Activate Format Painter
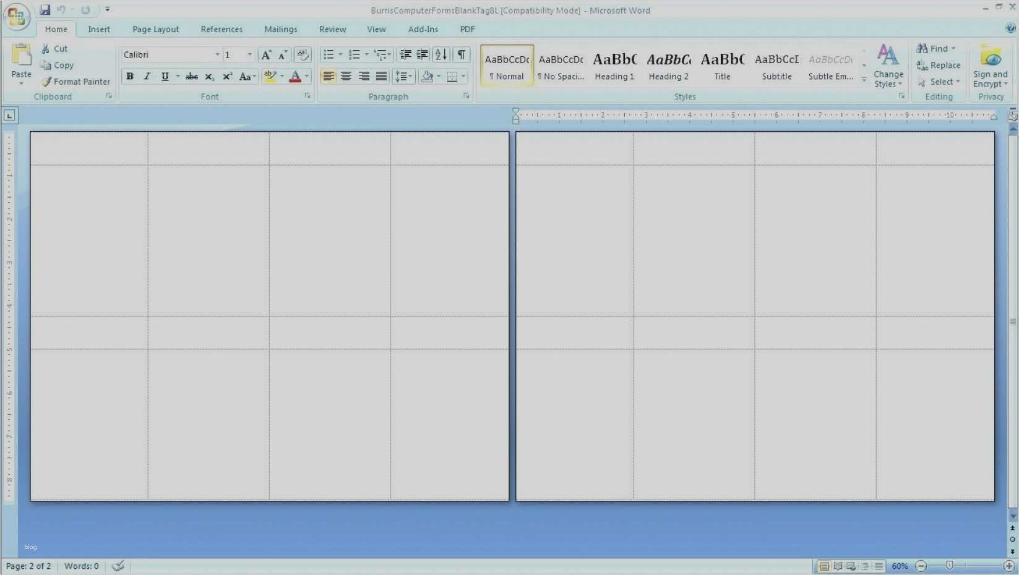 coord(75,82)
